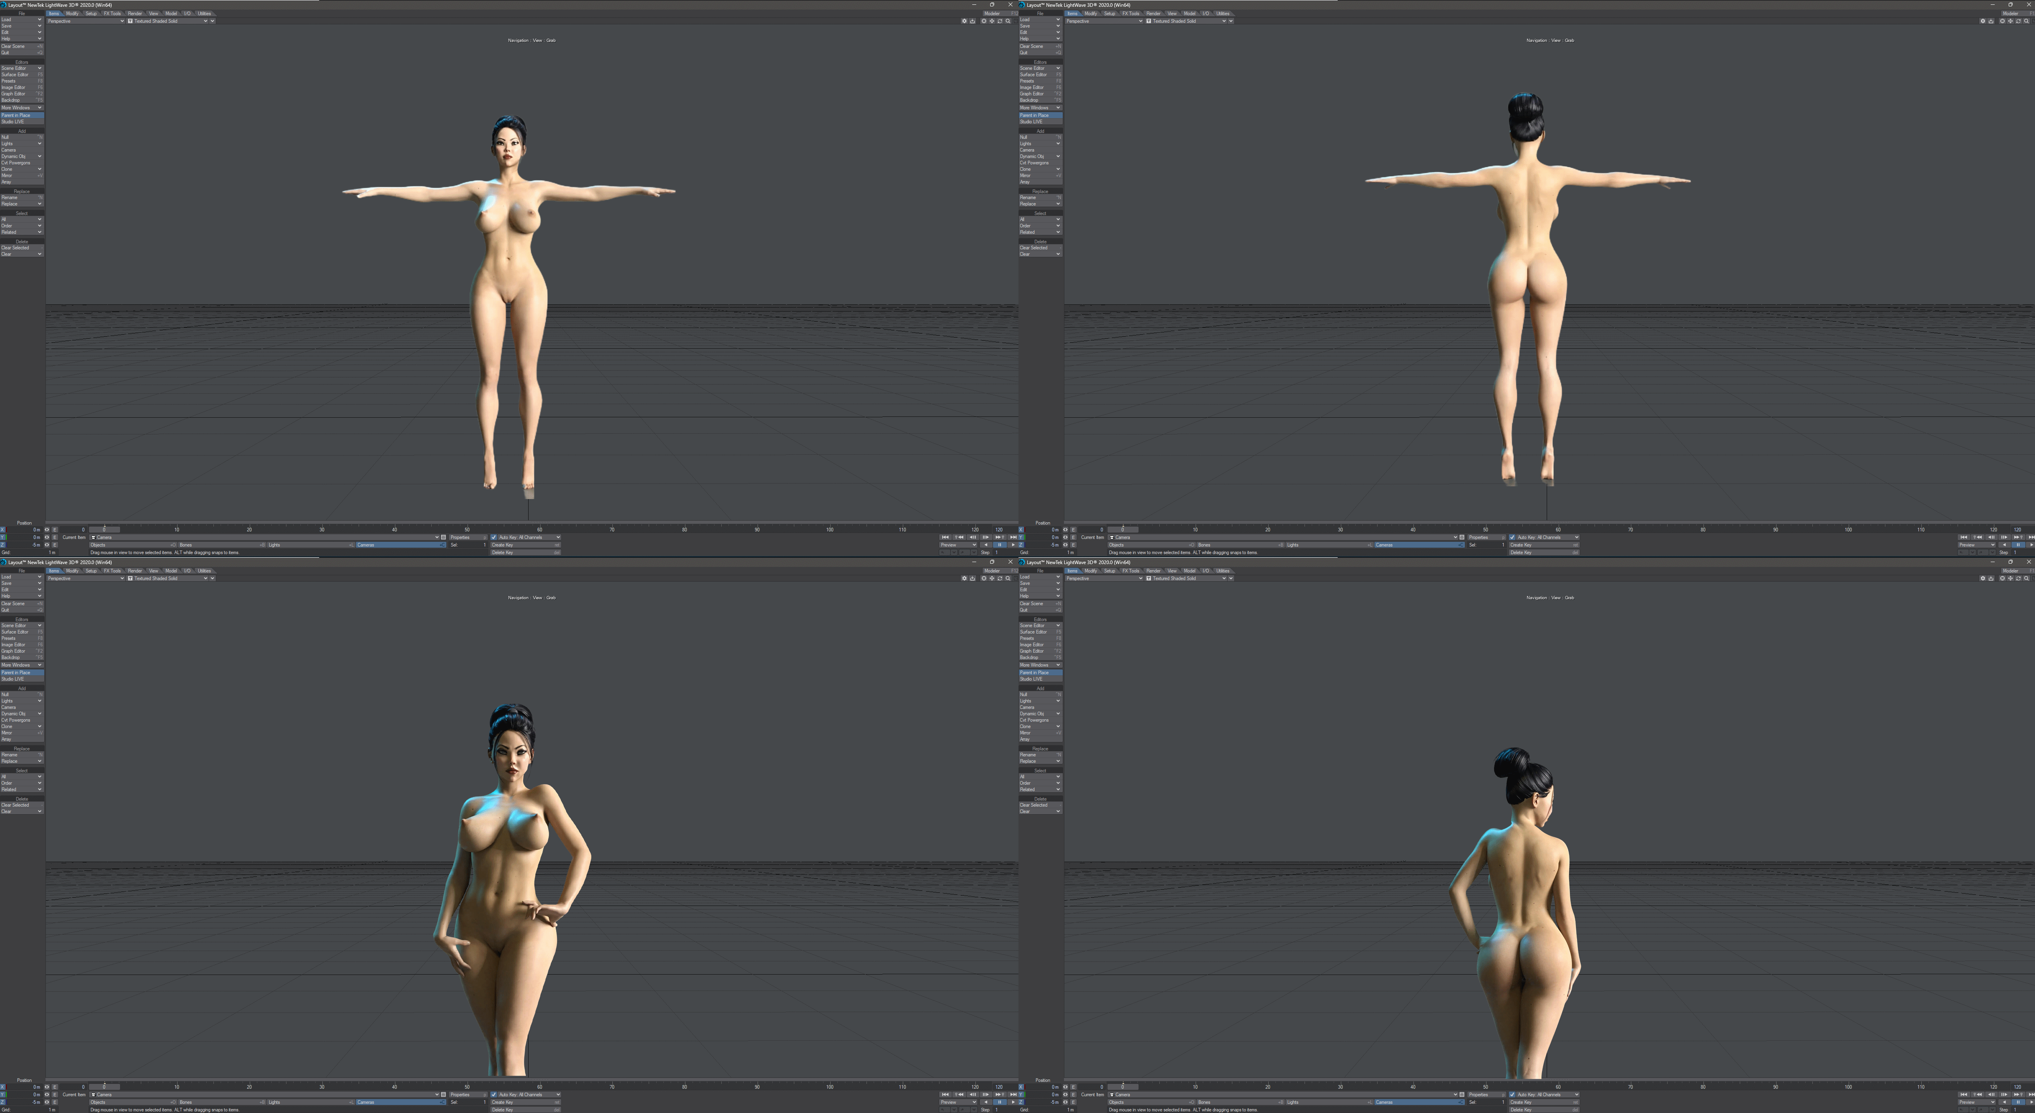Click item picker list icon beside Camera, front T-pose window
This screenshot has width=2035, height=1113.
coord(443,537)
